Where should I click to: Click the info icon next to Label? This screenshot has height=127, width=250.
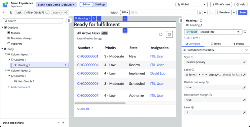[x=193, y=70]
